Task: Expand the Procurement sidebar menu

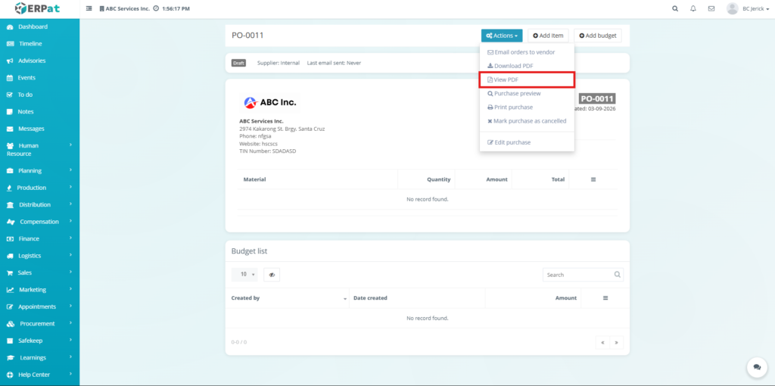Action: pyautogui.click(x=39, y=323)
